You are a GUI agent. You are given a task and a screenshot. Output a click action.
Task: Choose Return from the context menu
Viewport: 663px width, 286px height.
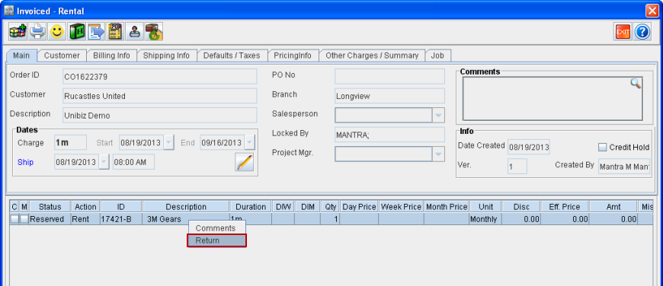coord(216,240)
